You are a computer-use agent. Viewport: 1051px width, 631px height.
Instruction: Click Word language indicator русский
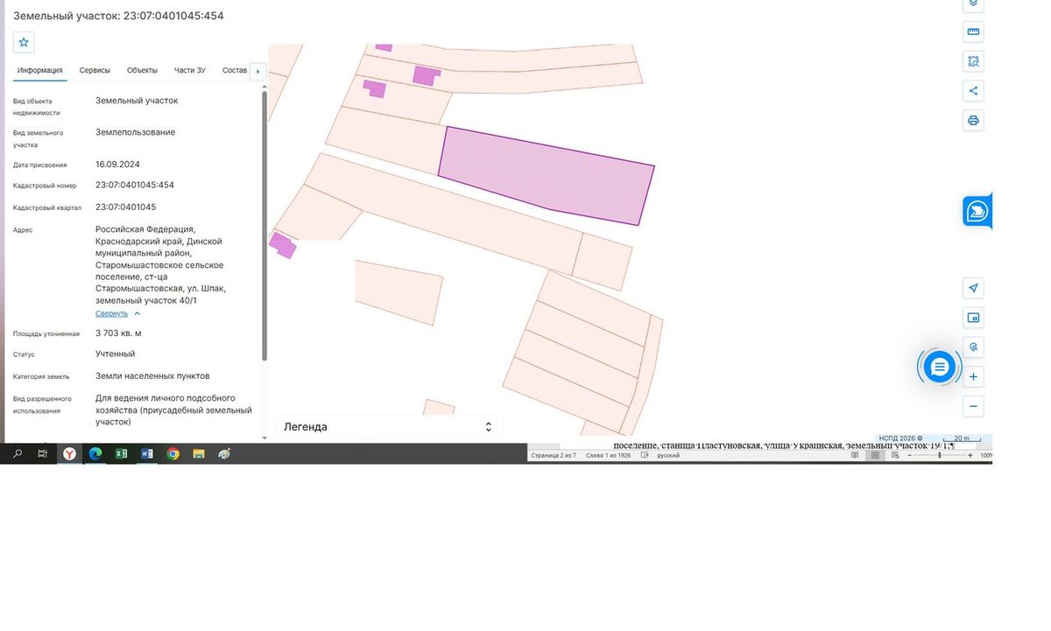[x=668, y=455]
